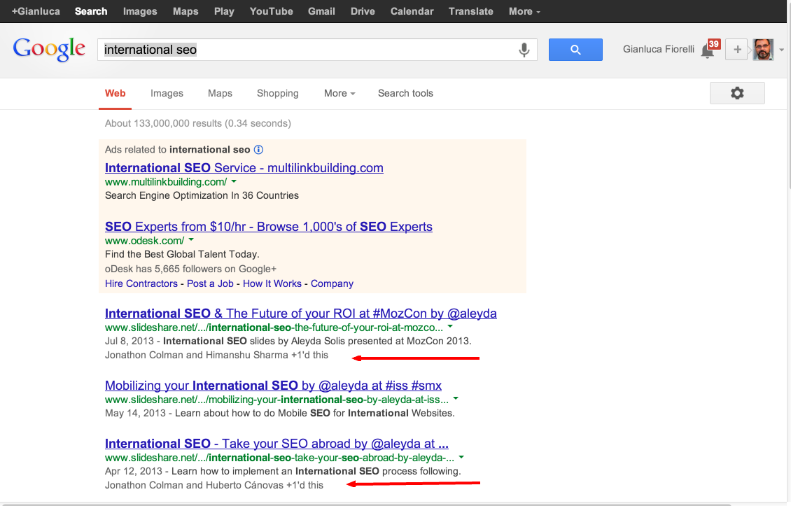Open Mobilizing your International SEO result

273,386
